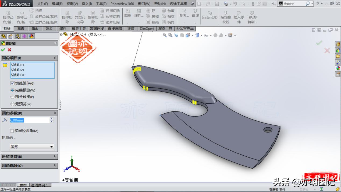
Task: Select the 部分预览(P) radio button
Action: (12, 97)
